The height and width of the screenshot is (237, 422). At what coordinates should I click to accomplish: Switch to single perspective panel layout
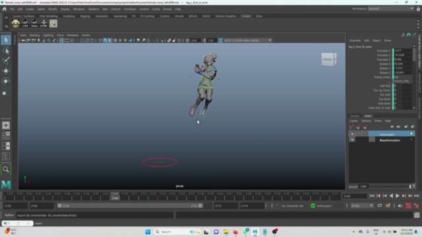6,125
